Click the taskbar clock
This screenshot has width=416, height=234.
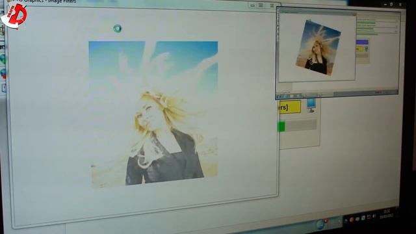[386, 214]
